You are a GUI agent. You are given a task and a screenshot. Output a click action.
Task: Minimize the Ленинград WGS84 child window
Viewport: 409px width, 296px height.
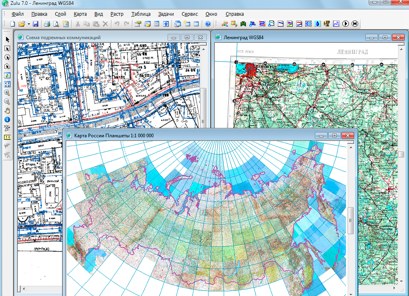(371, 38)
